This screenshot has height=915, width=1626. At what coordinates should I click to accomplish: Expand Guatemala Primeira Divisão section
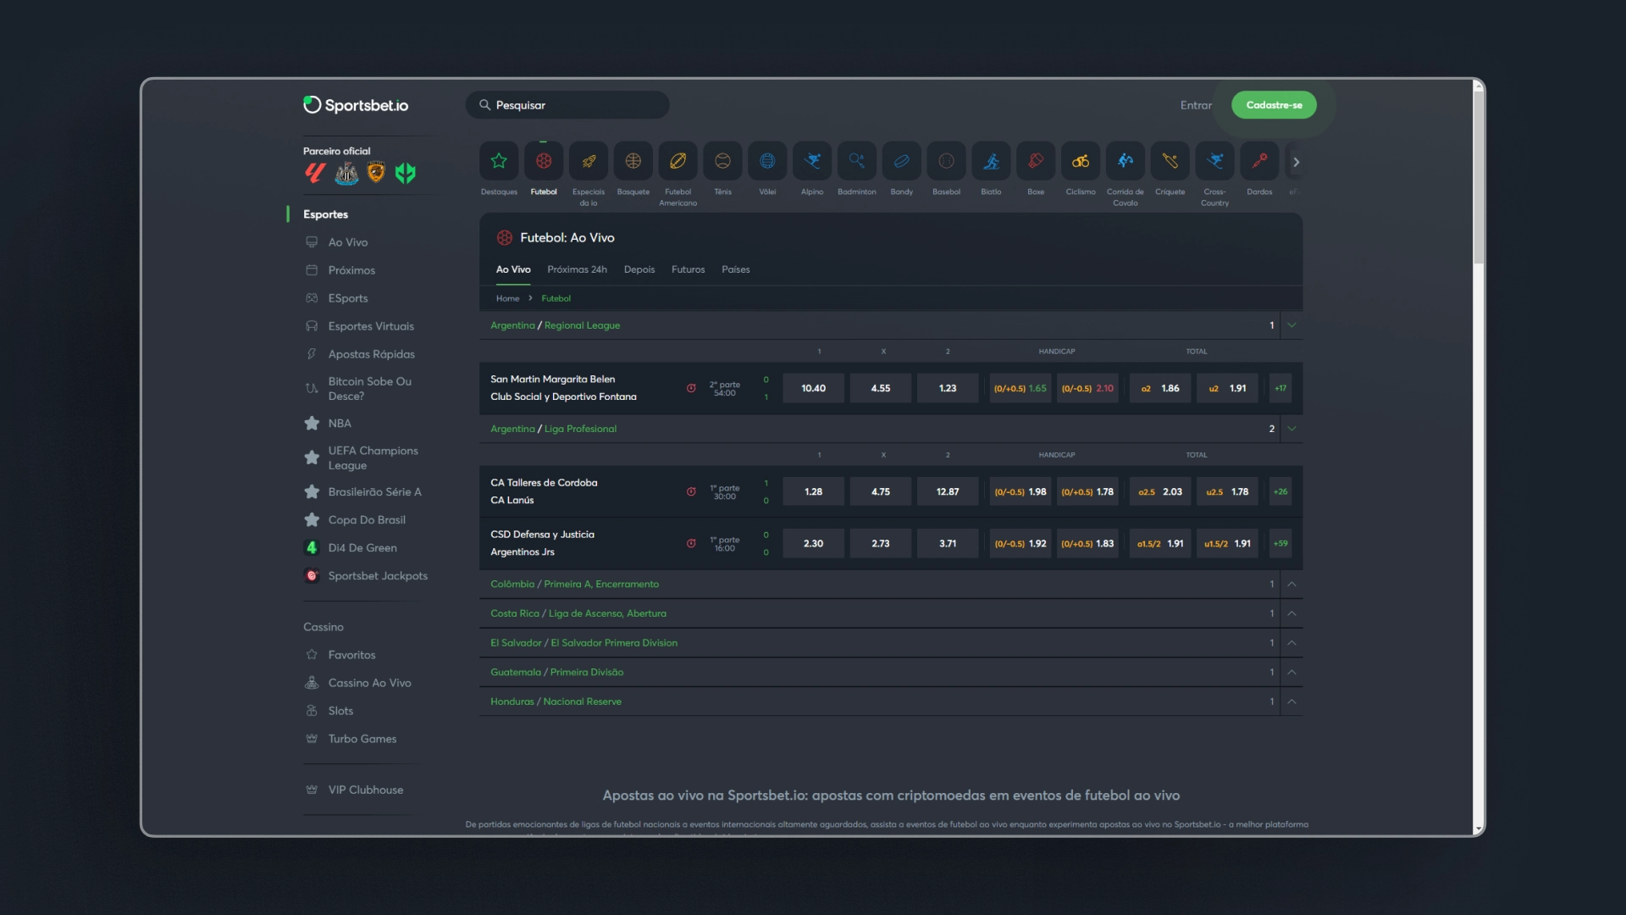[x=1291, y=672]
